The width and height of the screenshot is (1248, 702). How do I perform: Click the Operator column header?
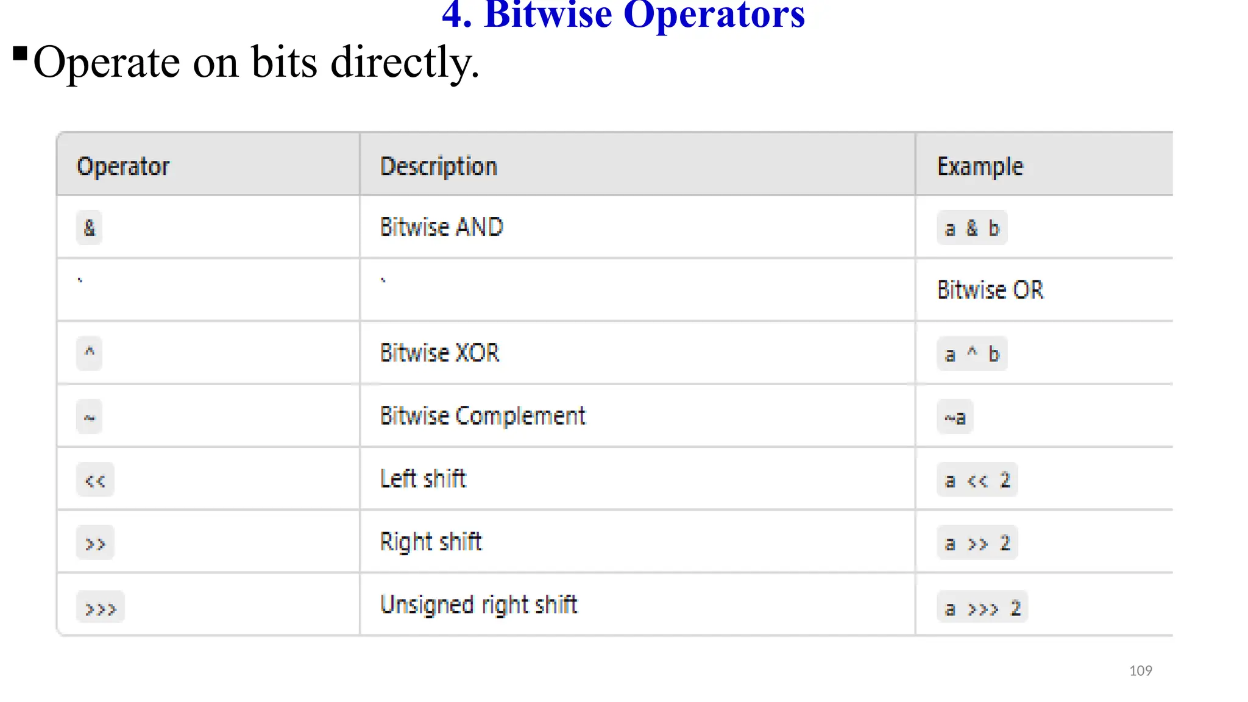pos(123,166)
